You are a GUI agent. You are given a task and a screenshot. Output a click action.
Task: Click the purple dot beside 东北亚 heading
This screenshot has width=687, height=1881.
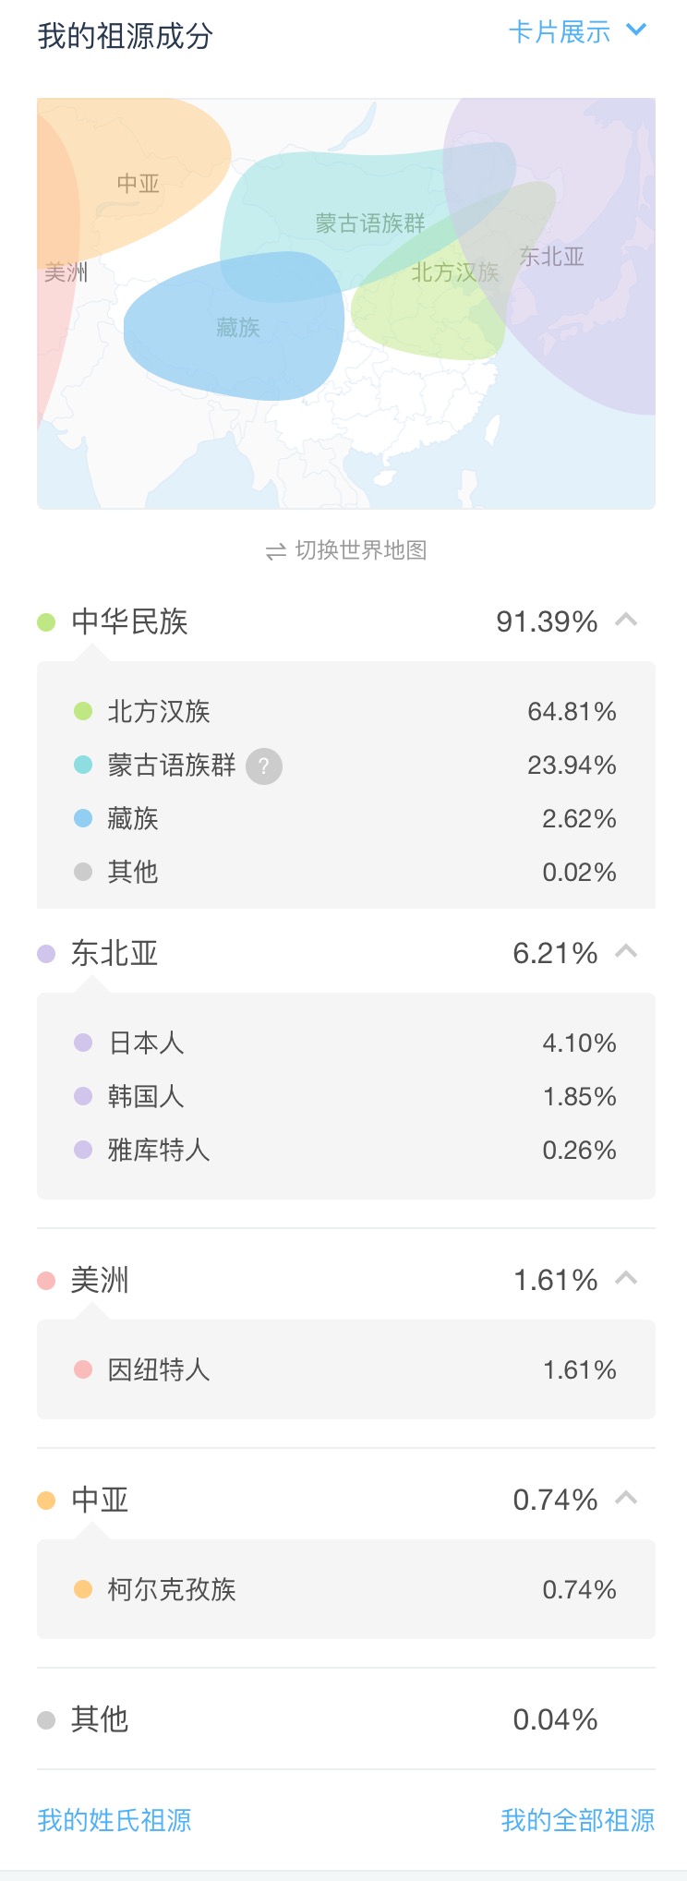pyautogui.click(x=46, y=954)
